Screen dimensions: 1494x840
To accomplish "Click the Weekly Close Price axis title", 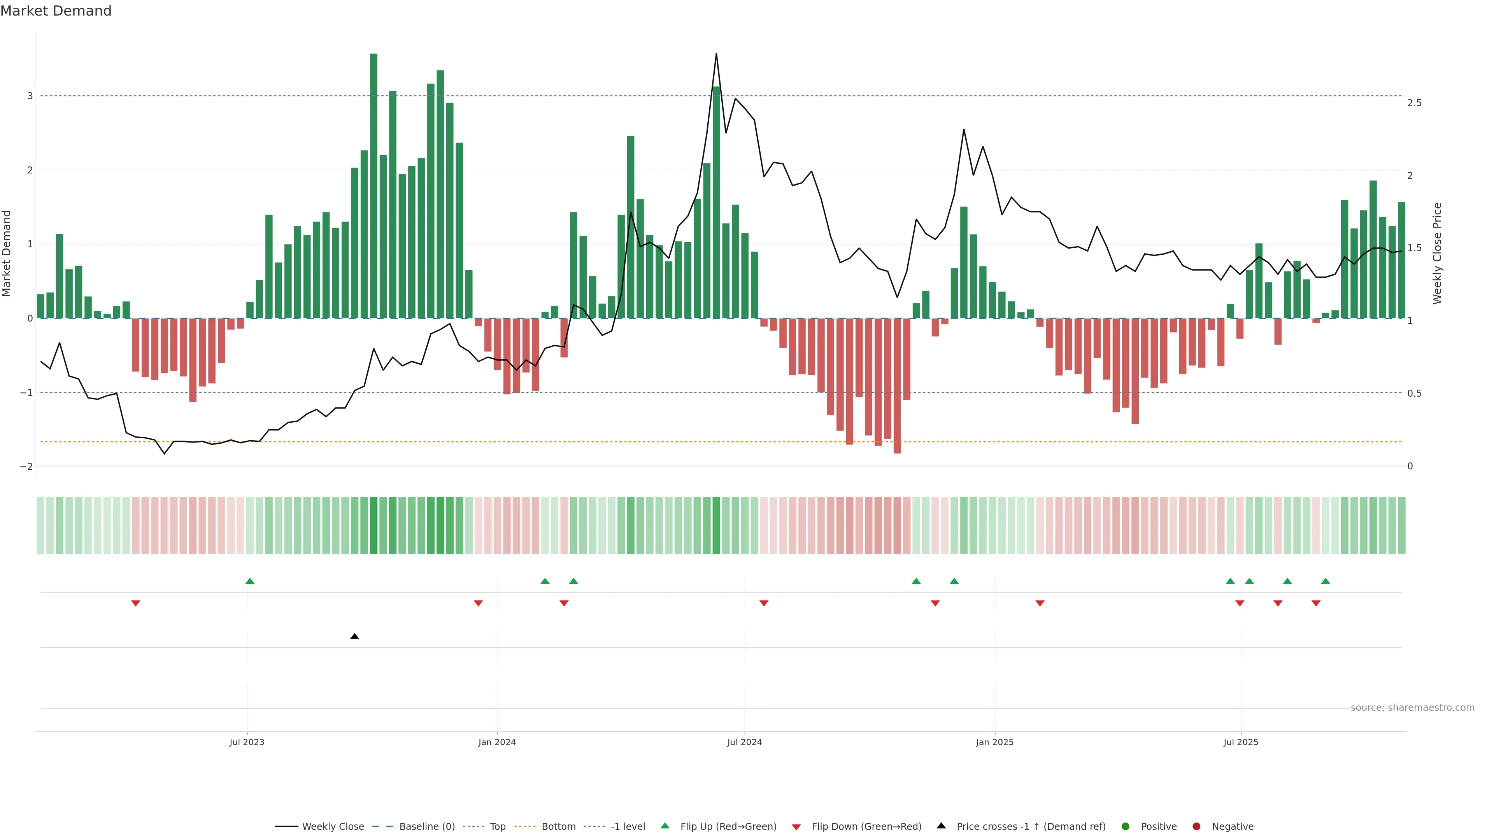I will [1437, 253].
